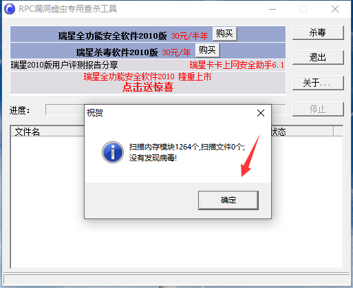Click the 点击送惊喜 promotional link
The height and width of the screenshot is (288, 353).
point(148,88)
